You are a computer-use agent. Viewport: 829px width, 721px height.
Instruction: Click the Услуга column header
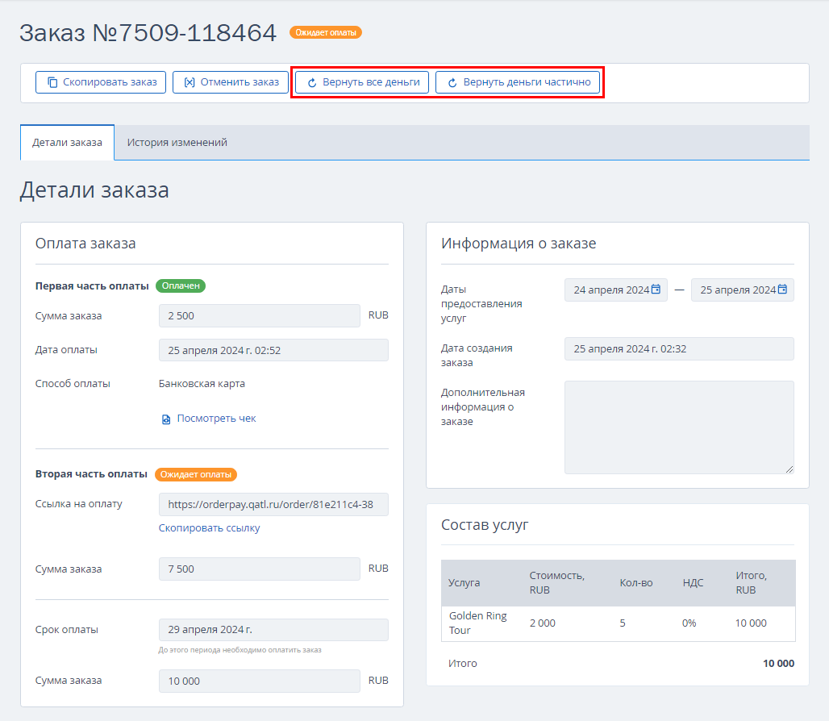point(464,582)
